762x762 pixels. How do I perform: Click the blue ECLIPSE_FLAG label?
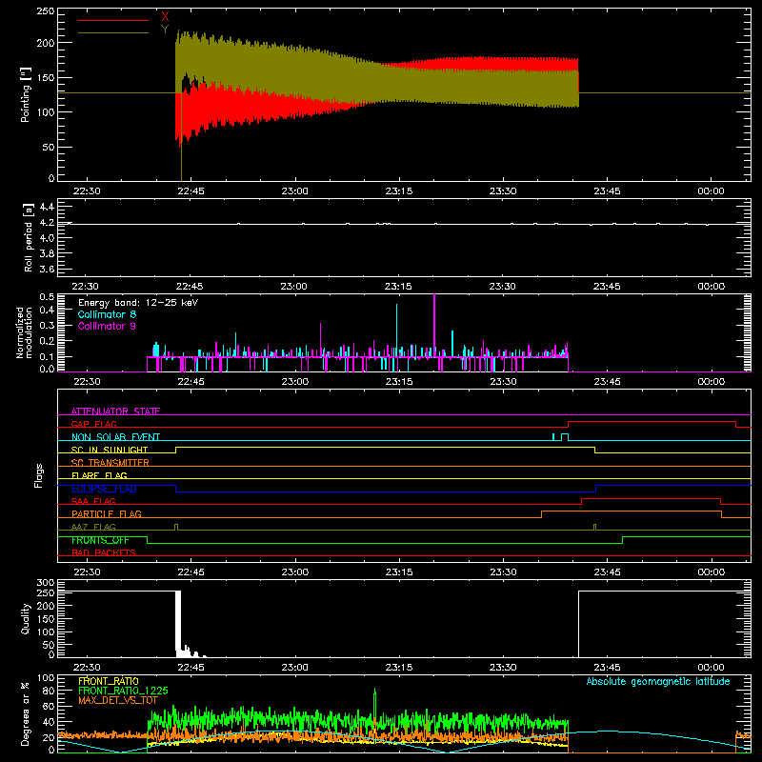pyautogui.click(x=104, y=489)
